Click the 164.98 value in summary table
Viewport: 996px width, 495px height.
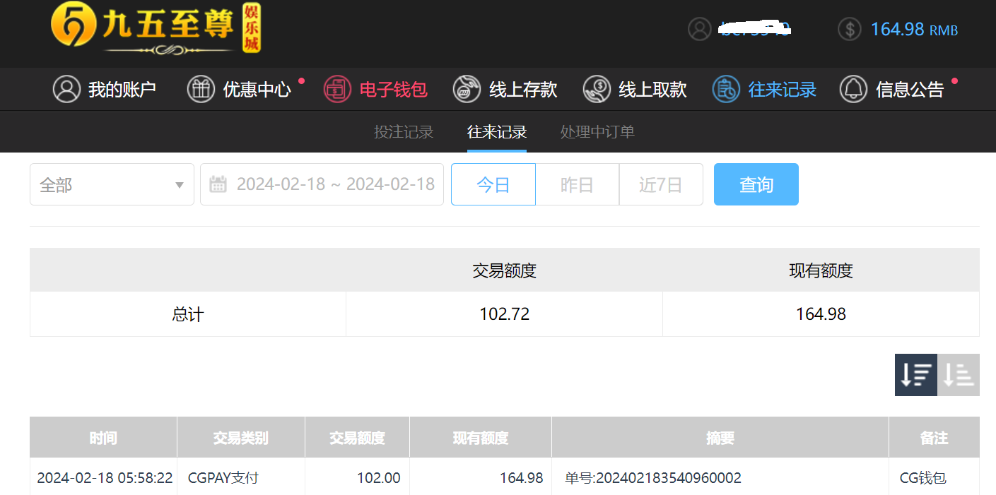[821, 314]
